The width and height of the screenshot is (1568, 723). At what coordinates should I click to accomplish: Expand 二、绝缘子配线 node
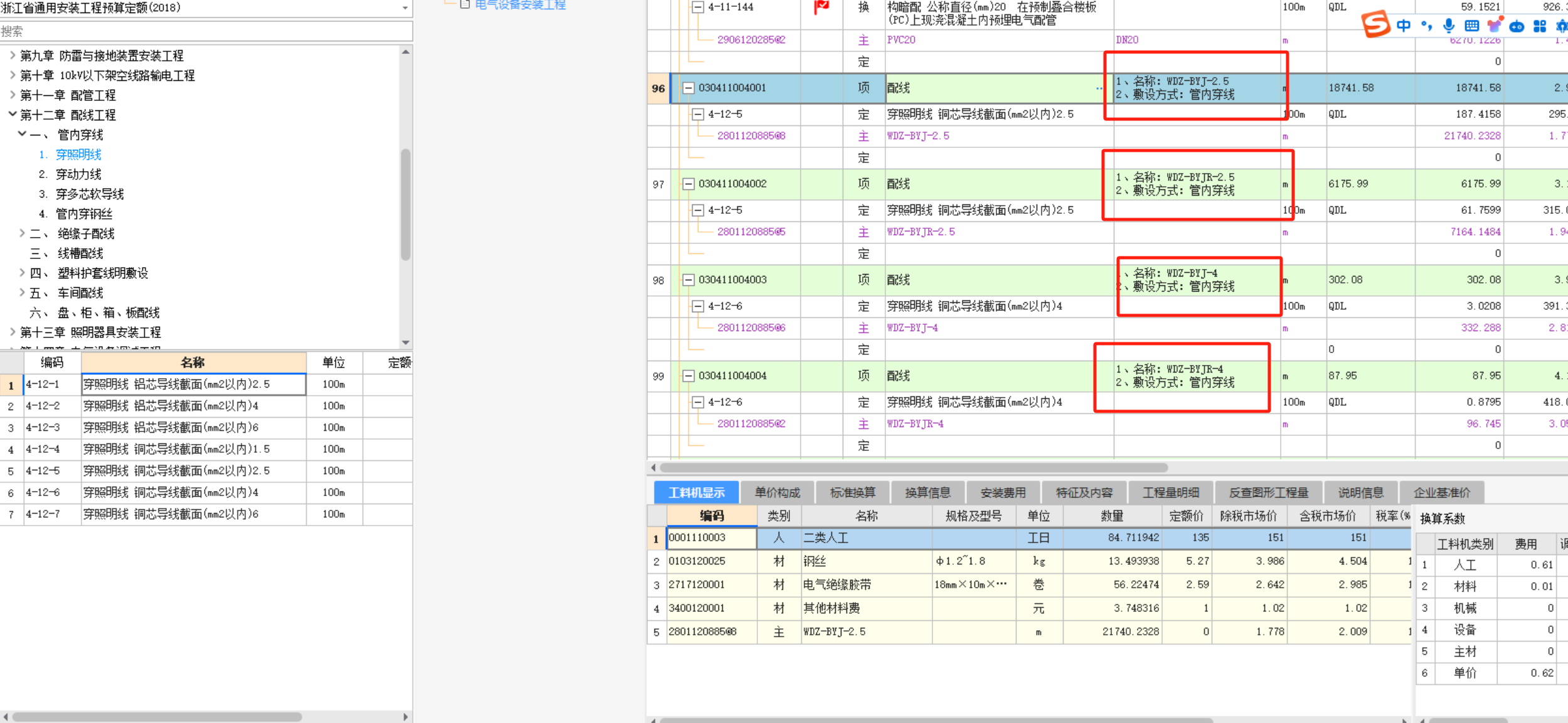point(22,233)
